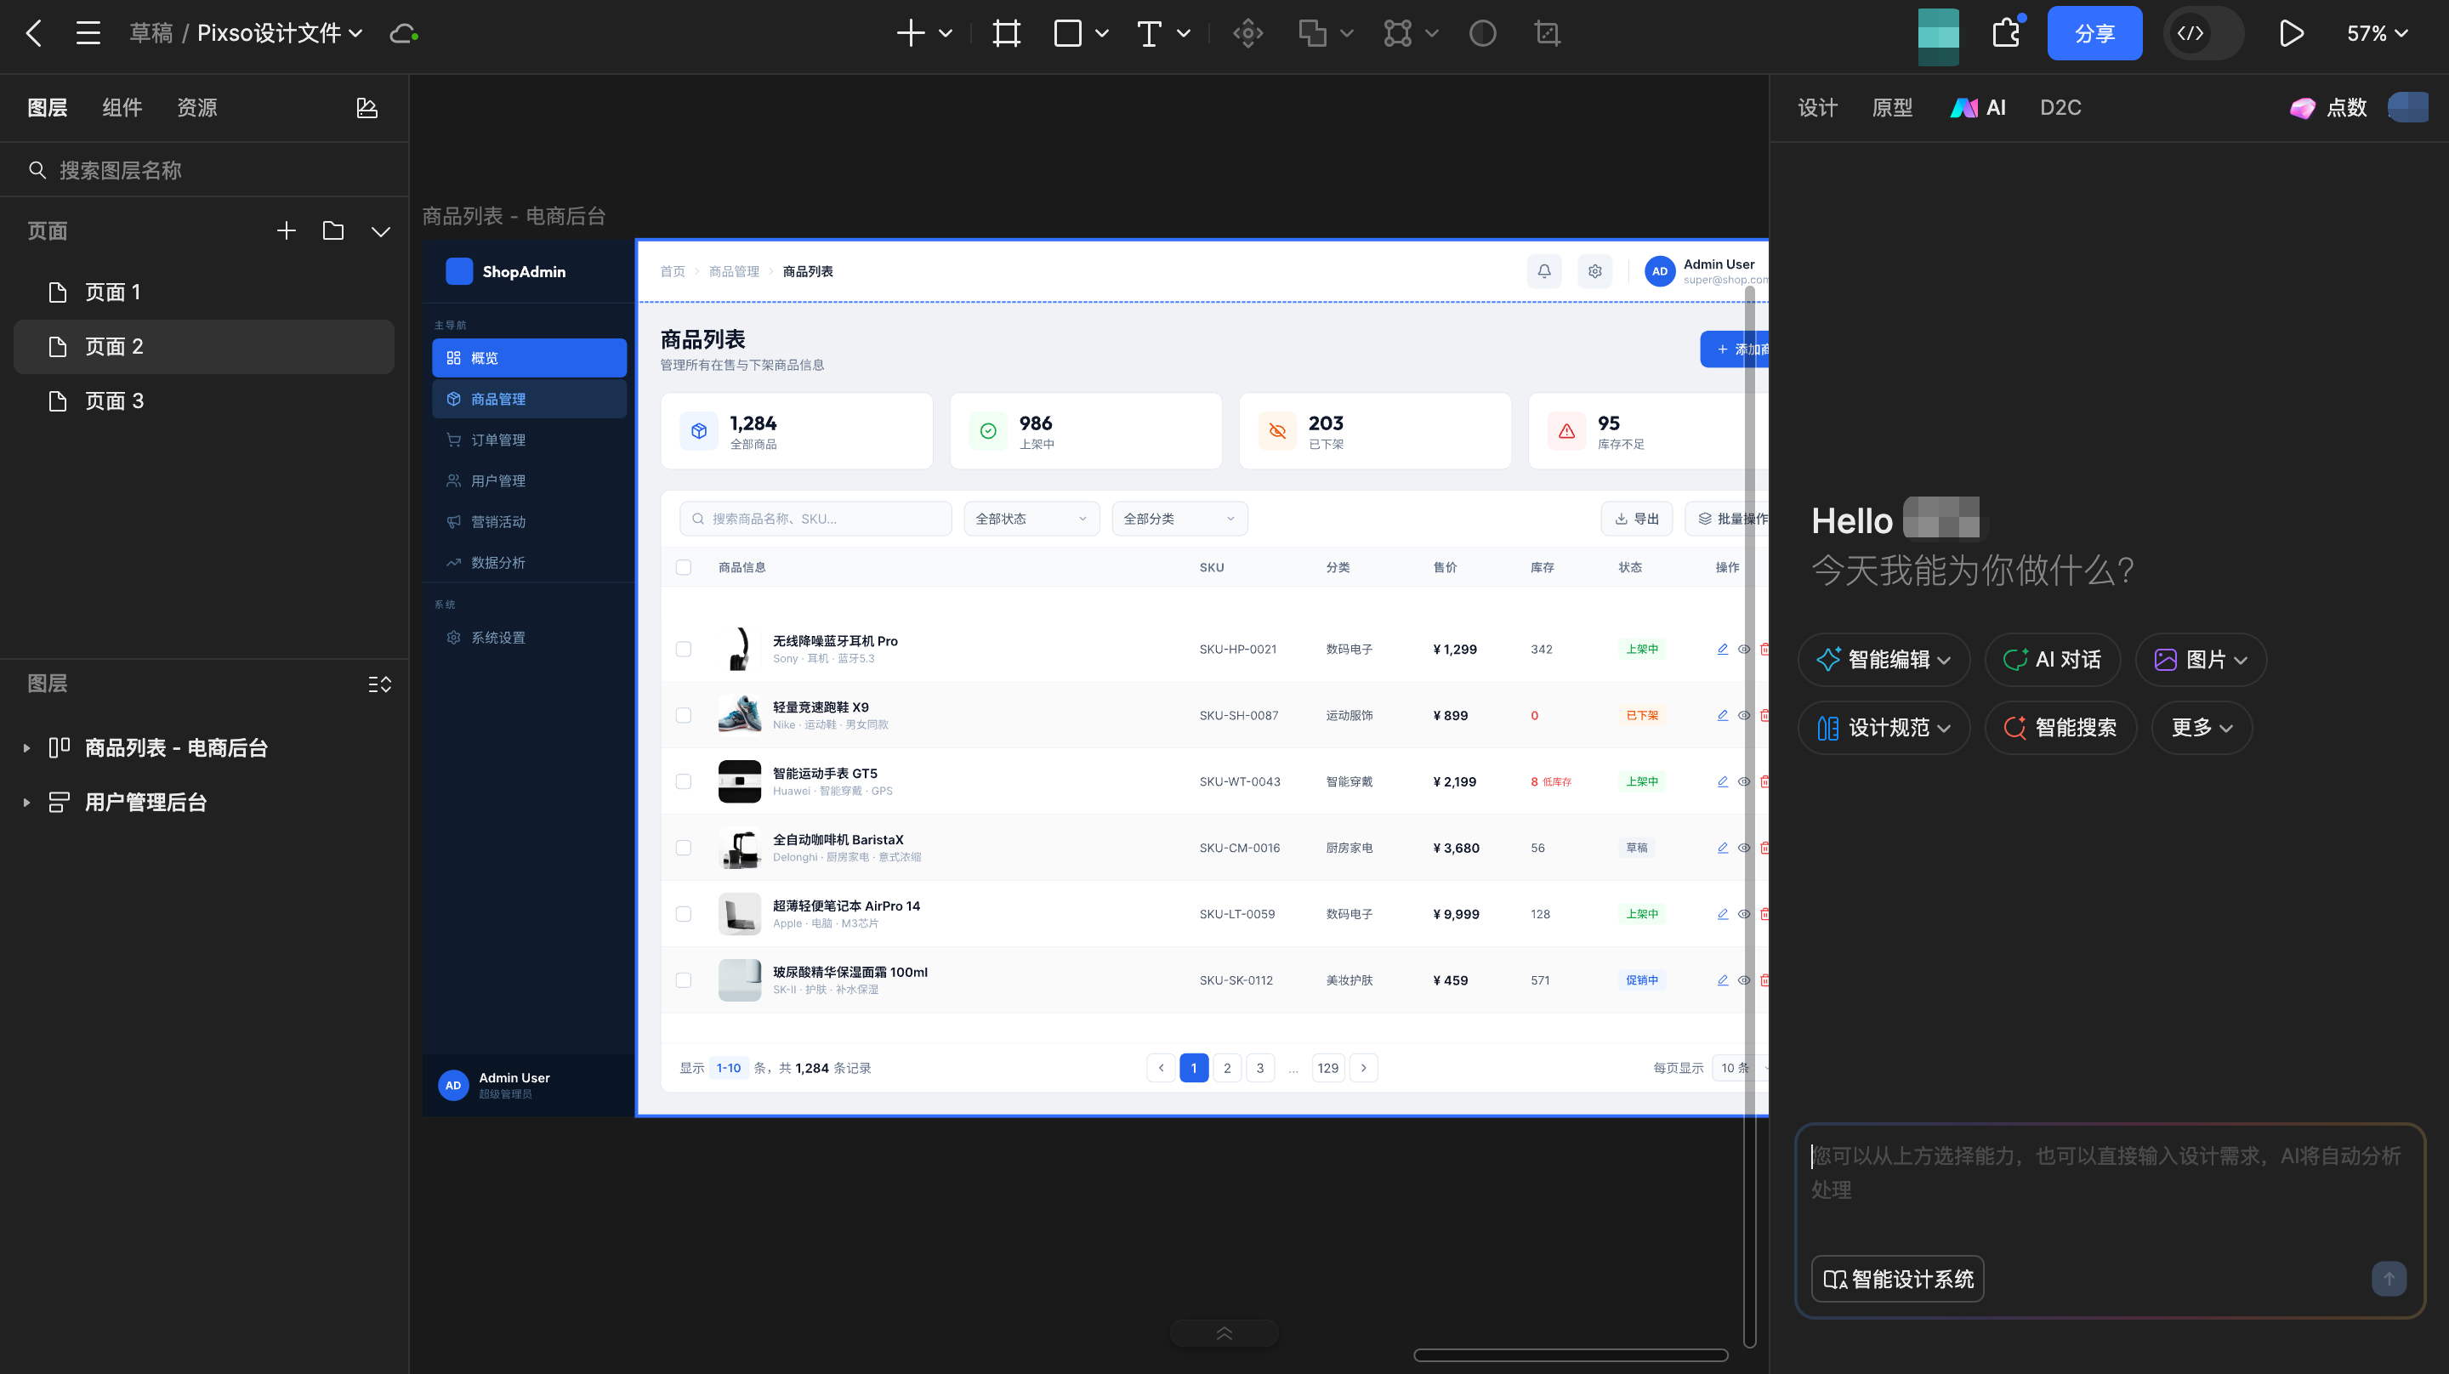Click the mask circle tool icon
Screen dimensions: 2449x1374
tap(1482, 34)
